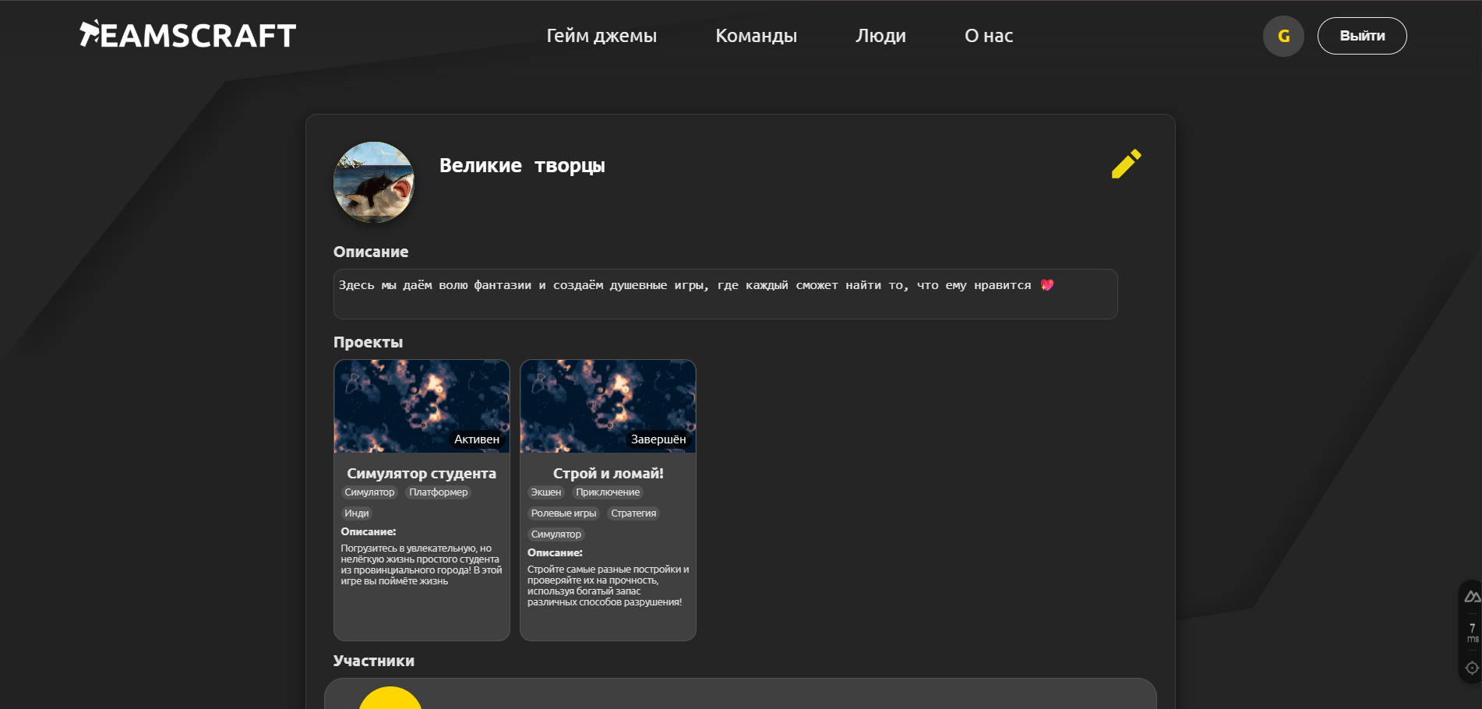The width and height of the screenshot is (1482, 709).
Task: Click the Участники section heading
Action: click(374, 661)
